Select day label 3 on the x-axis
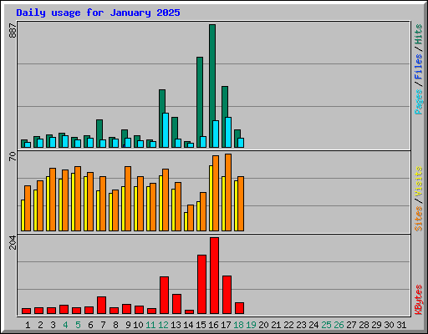The height and width of the screenshot is (334, 428). [x=53, y=325]
